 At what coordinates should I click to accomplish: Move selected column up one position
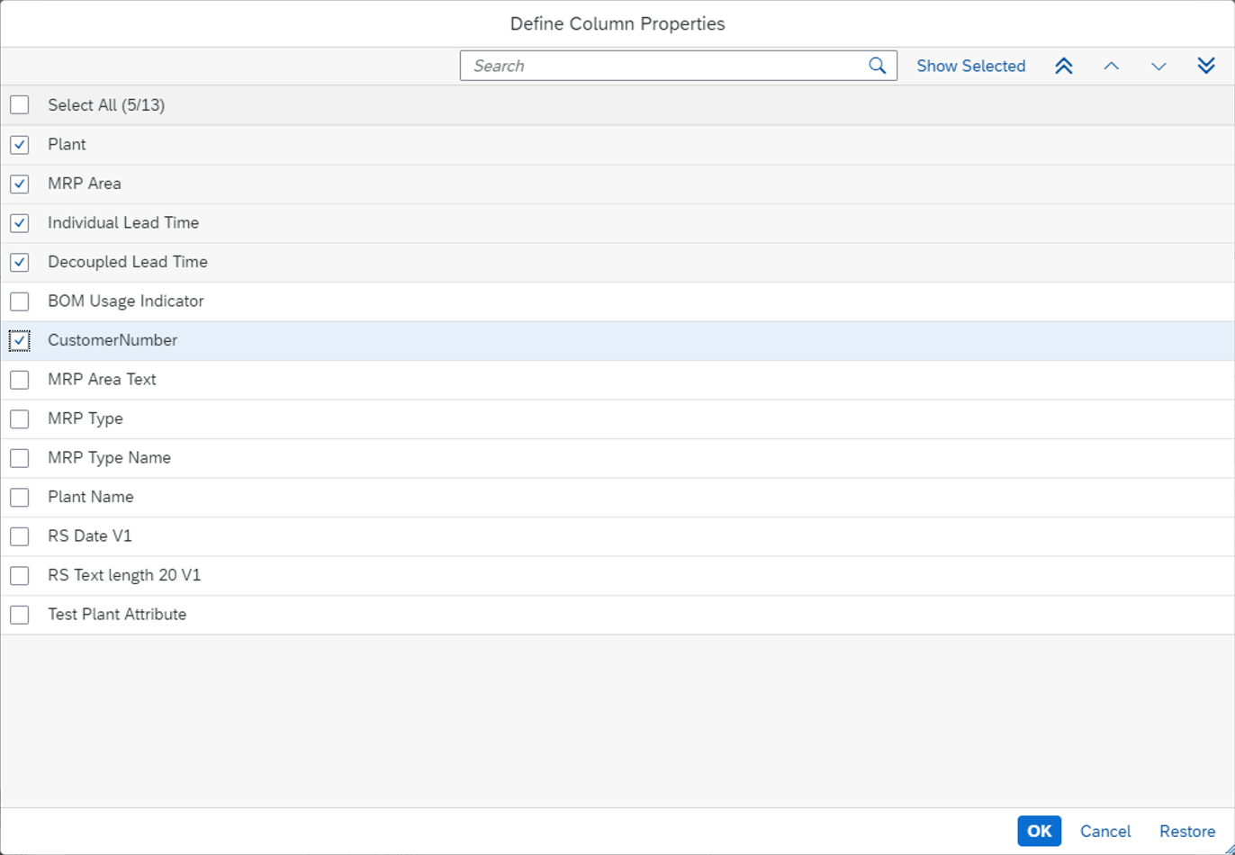click(1111, 66)
